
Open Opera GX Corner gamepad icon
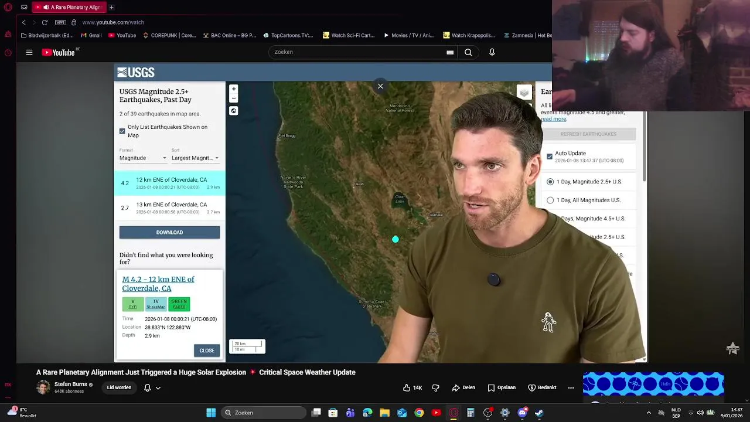click(24, 7)
